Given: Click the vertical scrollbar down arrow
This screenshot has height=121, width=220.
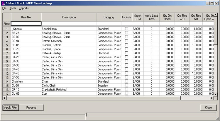Looking at the screenshot, I should tap(215, 94).
